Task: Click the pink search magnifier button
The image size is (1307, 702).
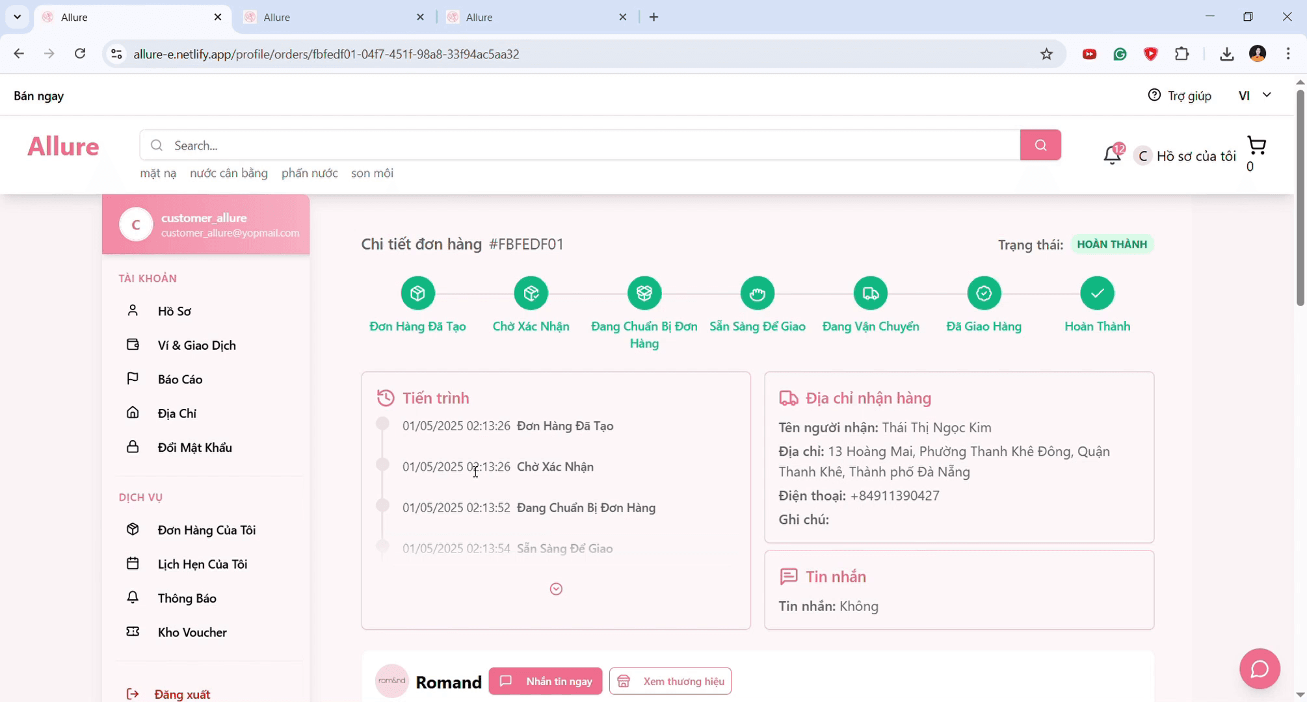Action: tap(1040, 145)
